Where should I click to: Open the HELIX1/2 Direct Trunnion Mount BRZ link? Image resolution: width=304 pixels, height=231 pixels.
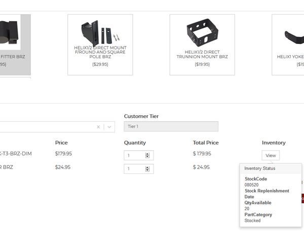point(202,54)
